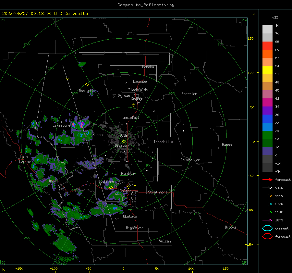Click the RockyMH label
Image resolution: width=292 pixels, height=273 pixels.
click(86, 91)
